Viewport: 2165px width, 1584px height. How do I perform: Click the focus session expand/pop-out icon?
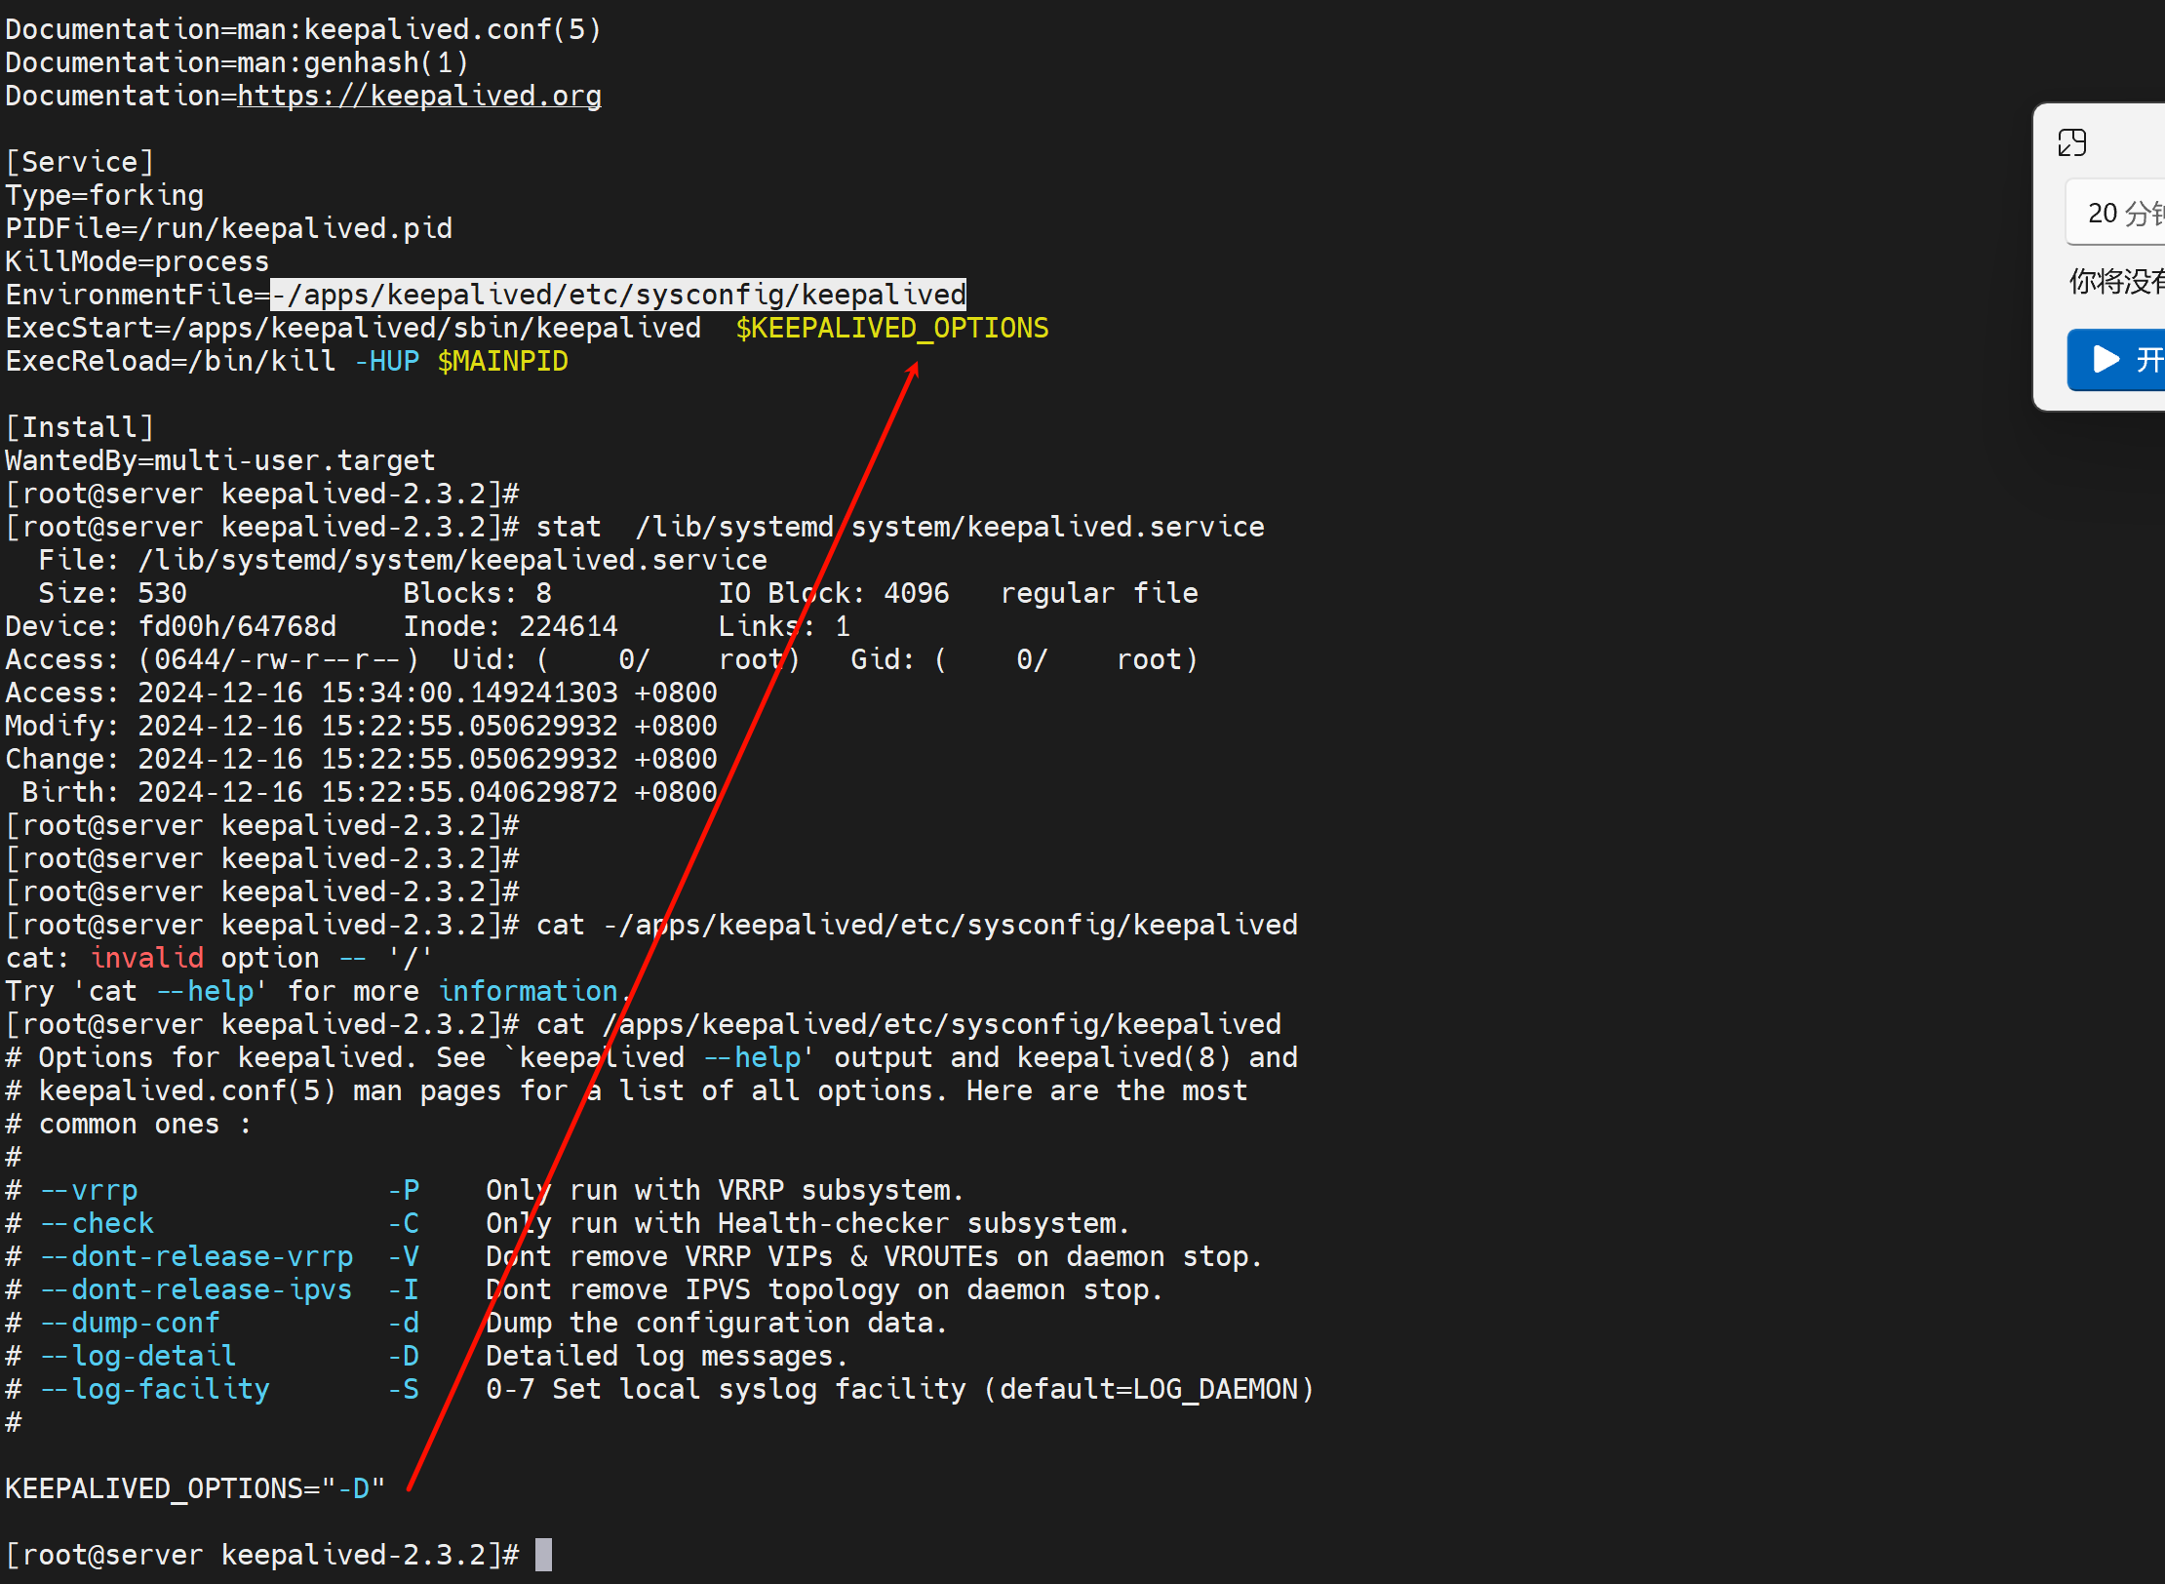click(x=2071, y=143)
